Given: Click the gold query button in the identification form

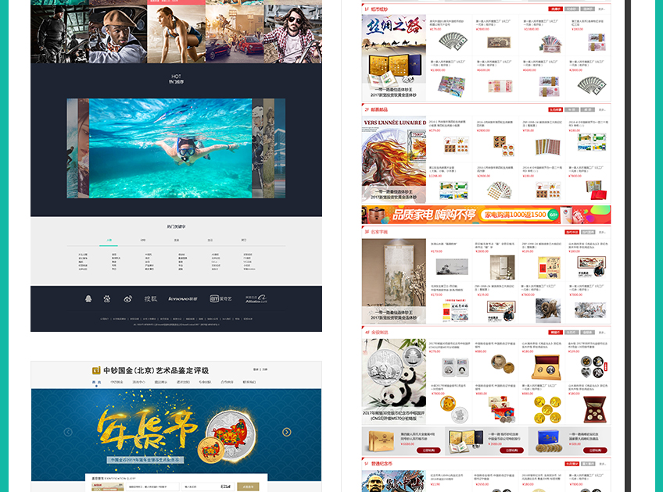Looking at the screenshot, I should pos(248,487).
